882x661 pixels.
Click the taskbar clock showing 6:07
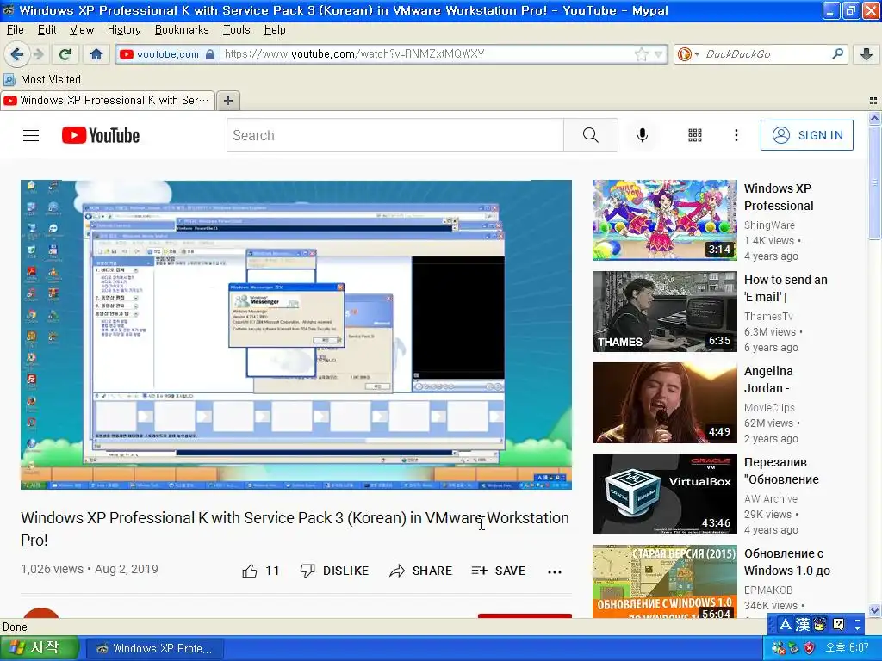(848, 648)
